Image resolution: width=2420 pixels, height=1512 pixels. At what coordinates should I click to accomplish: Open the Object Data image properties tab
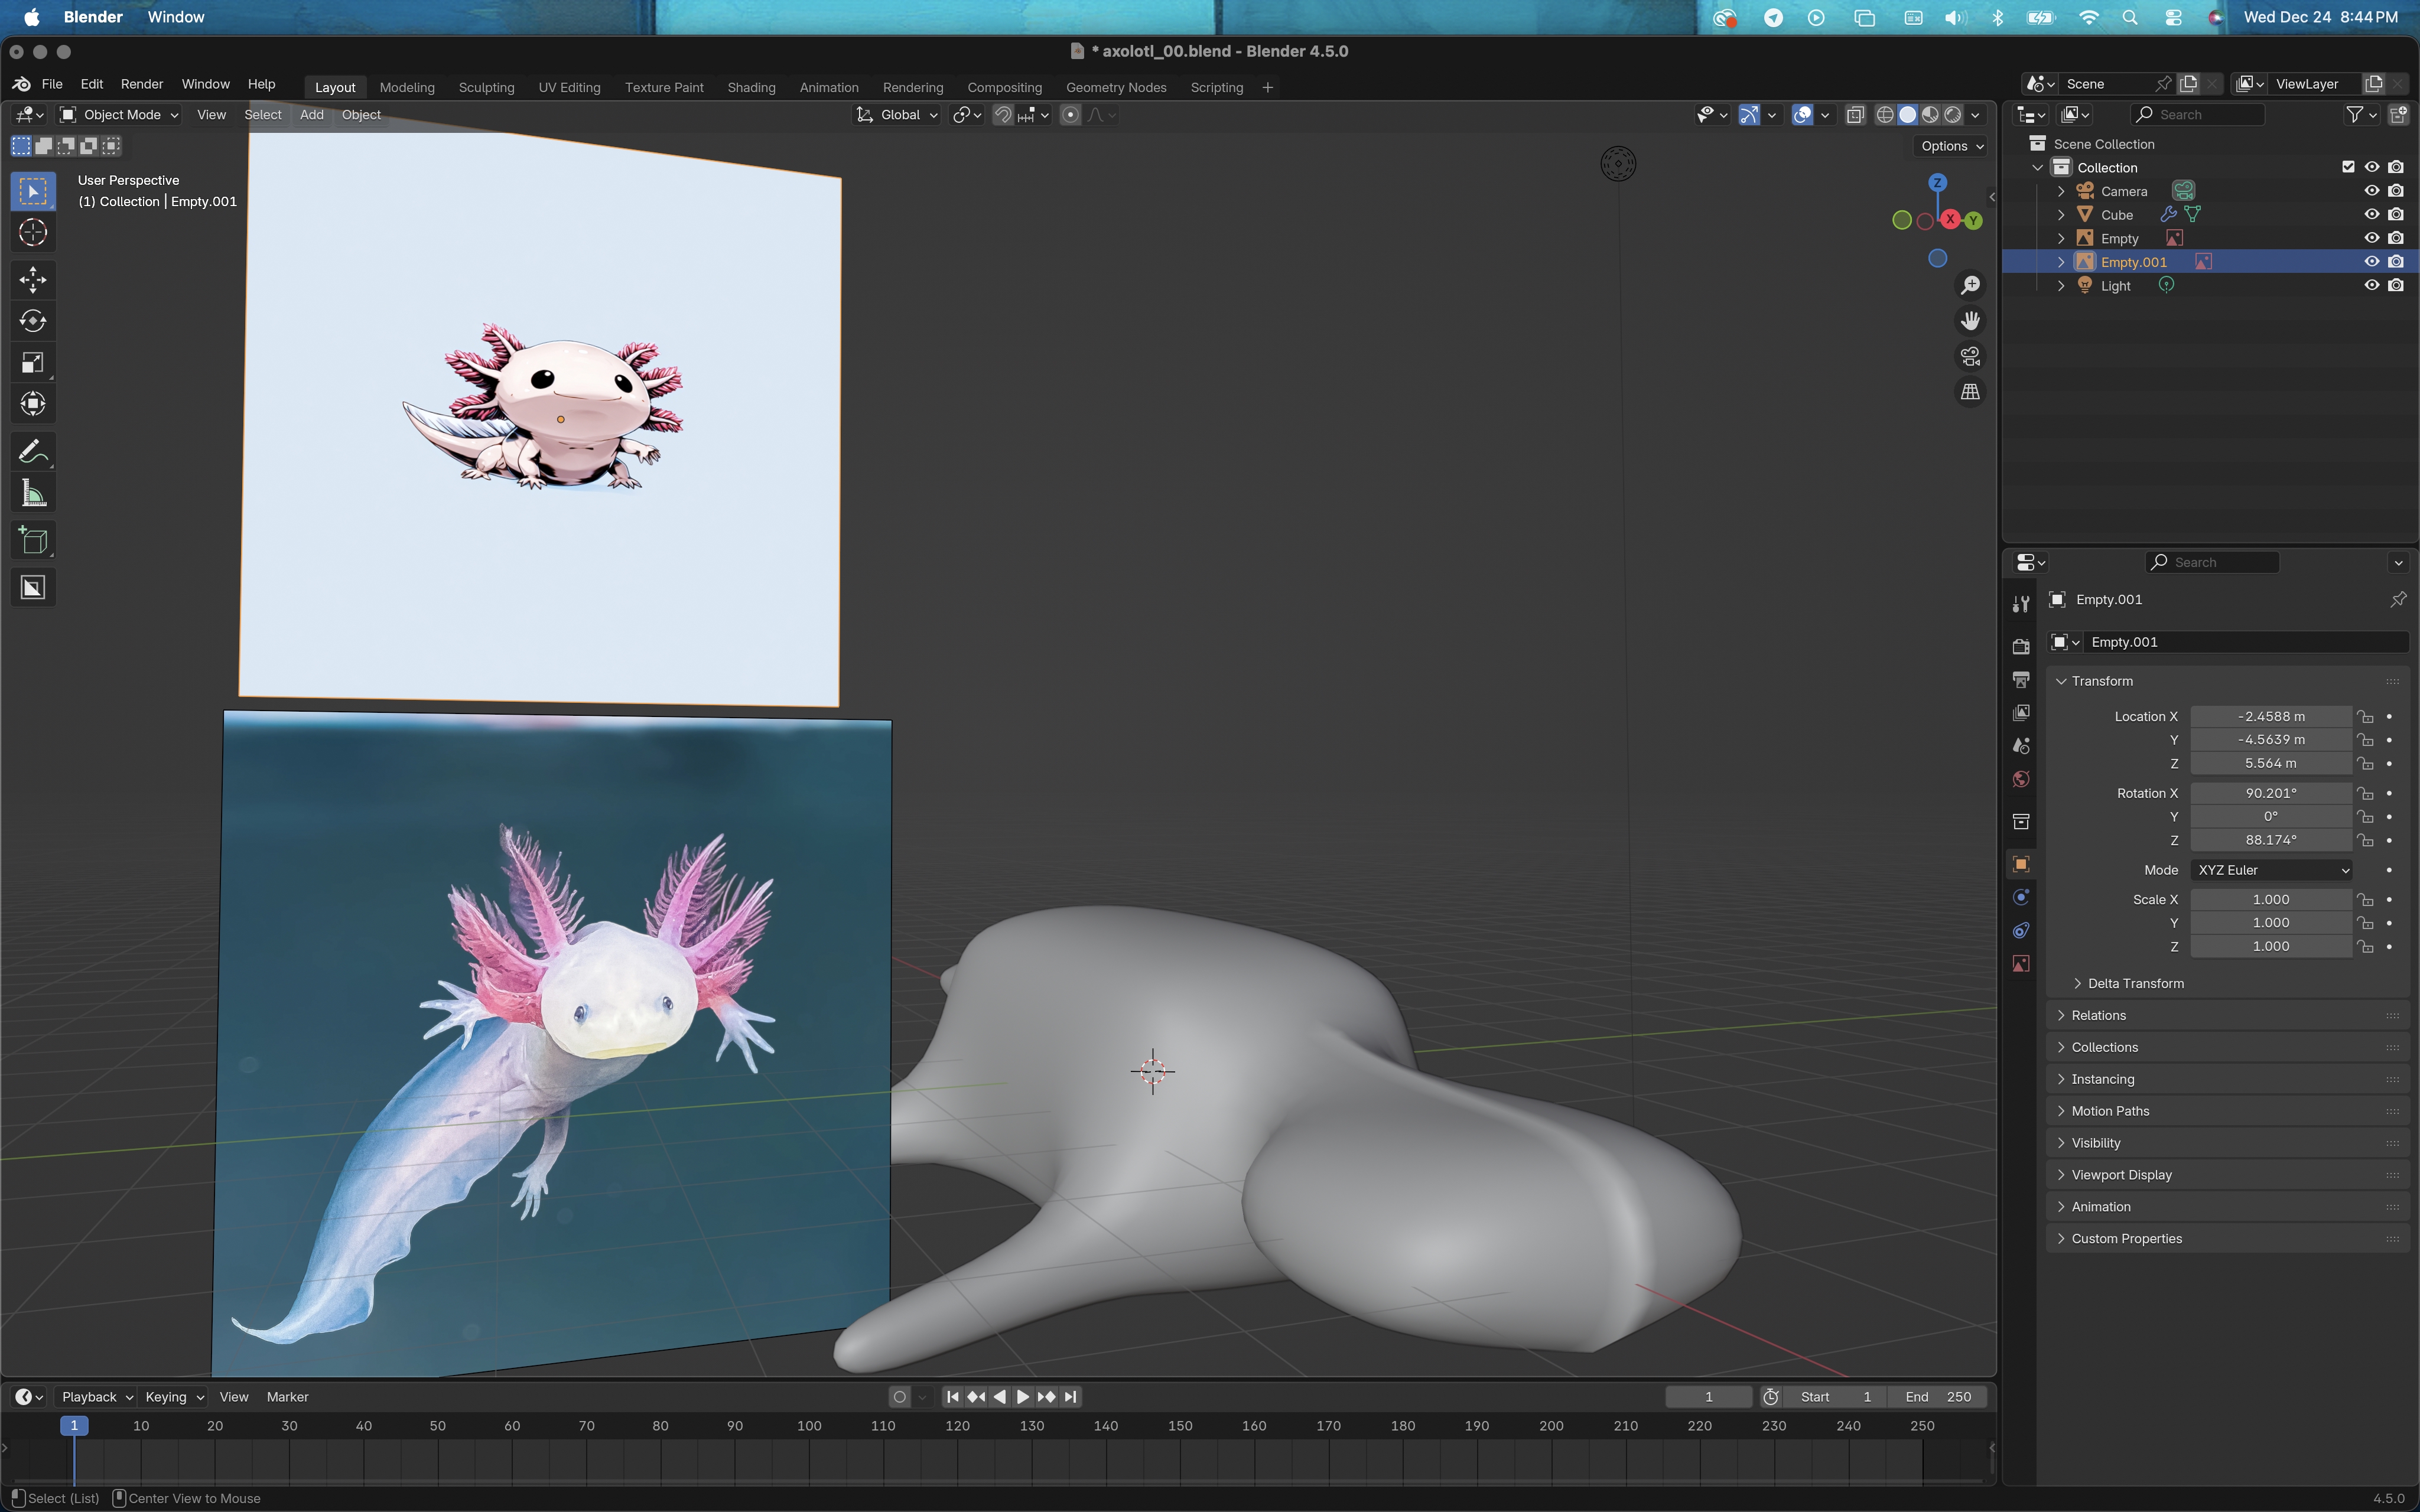[x=2021, y=964]
